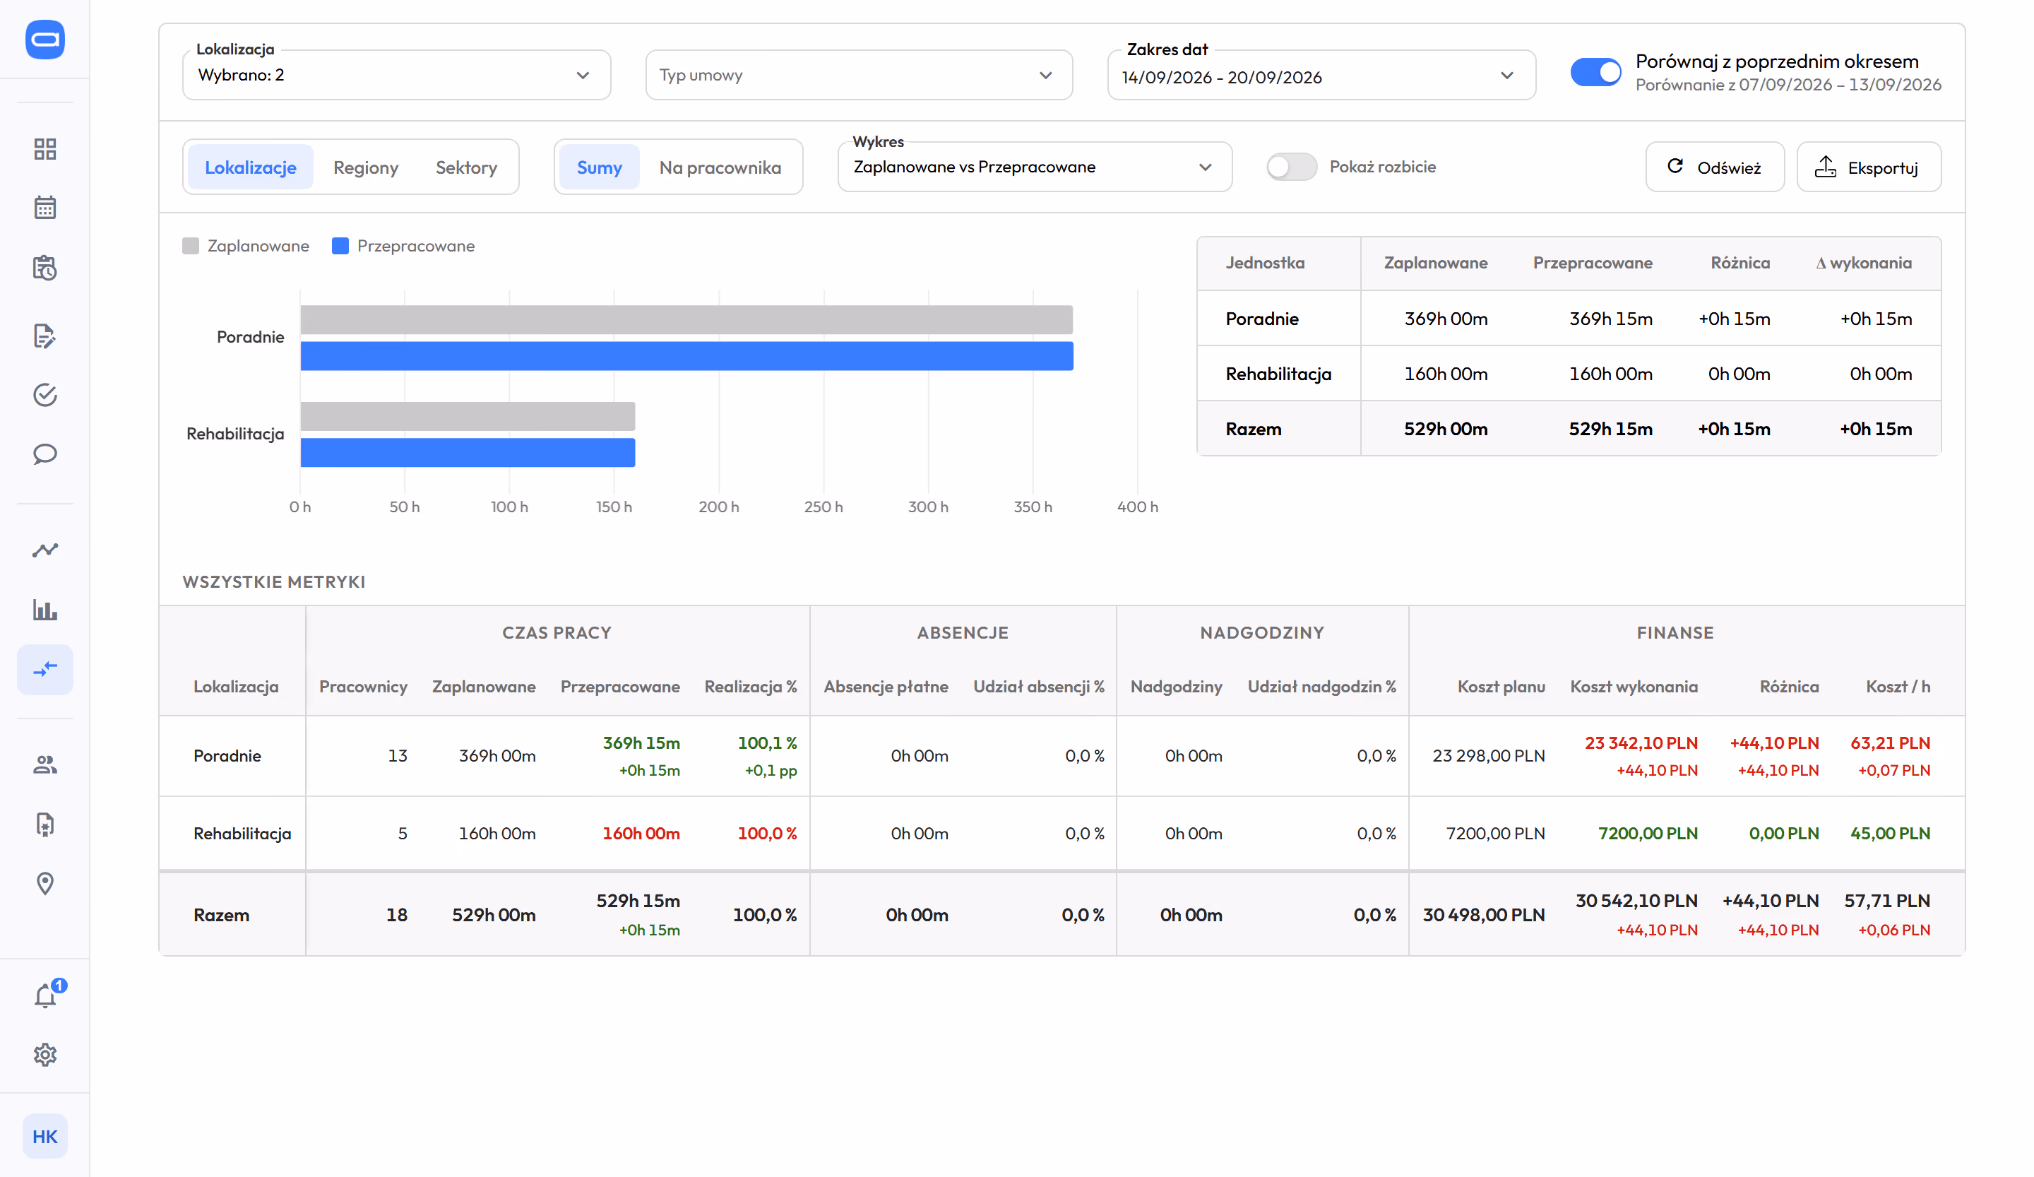Open the Zakres dat date range dropdown

pos(1321,75)
